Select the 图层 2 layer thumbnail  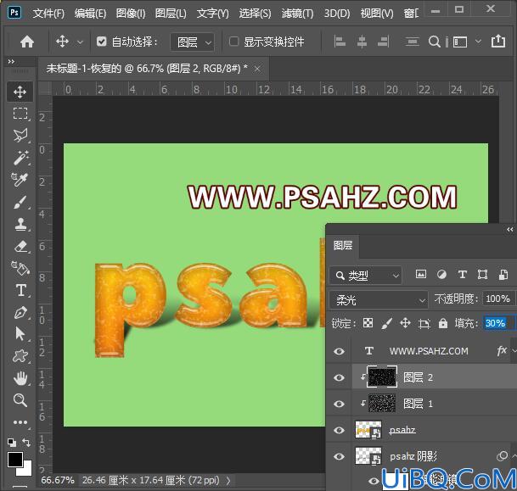point(382,377)
